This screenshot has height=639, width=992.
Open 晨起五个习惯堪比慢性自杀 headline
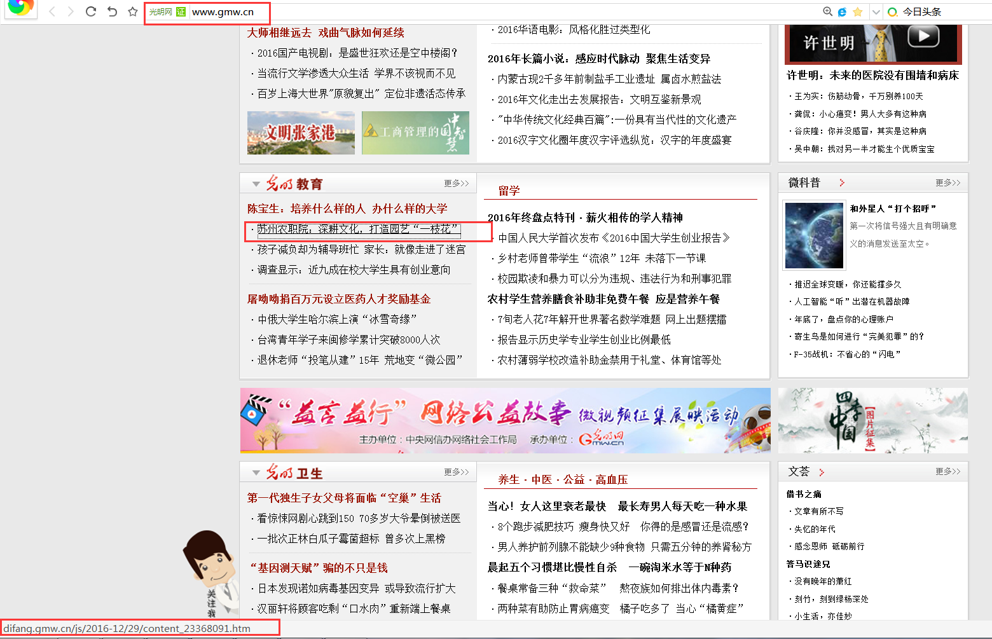click(552, 567)
